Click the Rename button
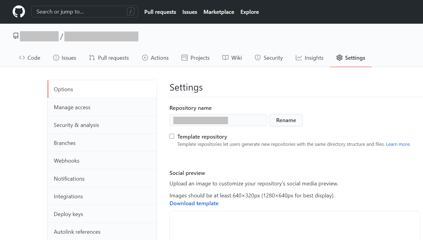The width and height of the screenshot is (423, 240). coord(286,120)
